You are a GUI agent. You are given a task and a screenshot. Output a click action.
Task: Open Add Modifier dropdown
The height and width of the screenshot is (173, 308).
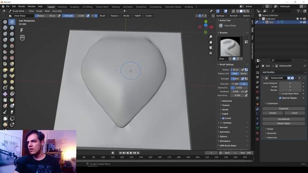tap(284, 72)
